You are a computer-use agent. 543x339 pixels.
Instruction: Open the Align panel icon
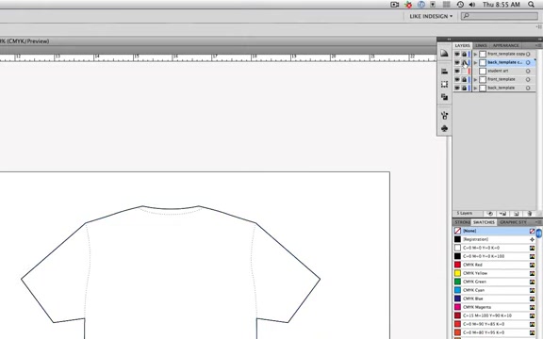pos(444,72)
